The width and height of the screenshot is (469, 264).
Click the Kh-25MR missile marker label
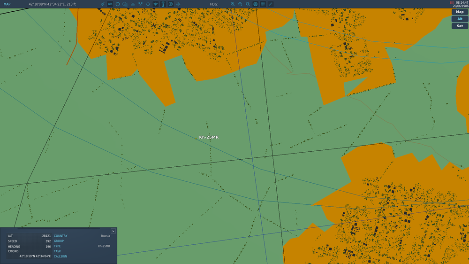(x=209, y=137)
